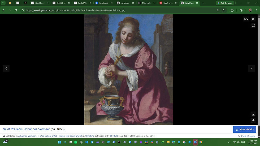
Task: Bookmark this page with the star icon
Action: coord(223,10)
